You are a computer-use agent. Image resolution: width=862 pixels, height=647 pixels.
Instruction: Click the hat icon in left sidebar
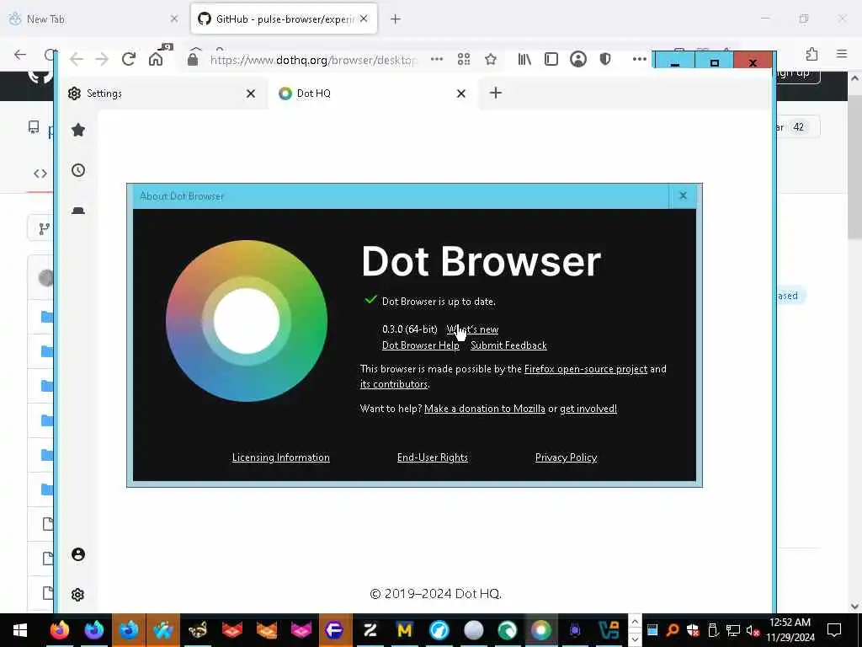(x=78, y=210)
